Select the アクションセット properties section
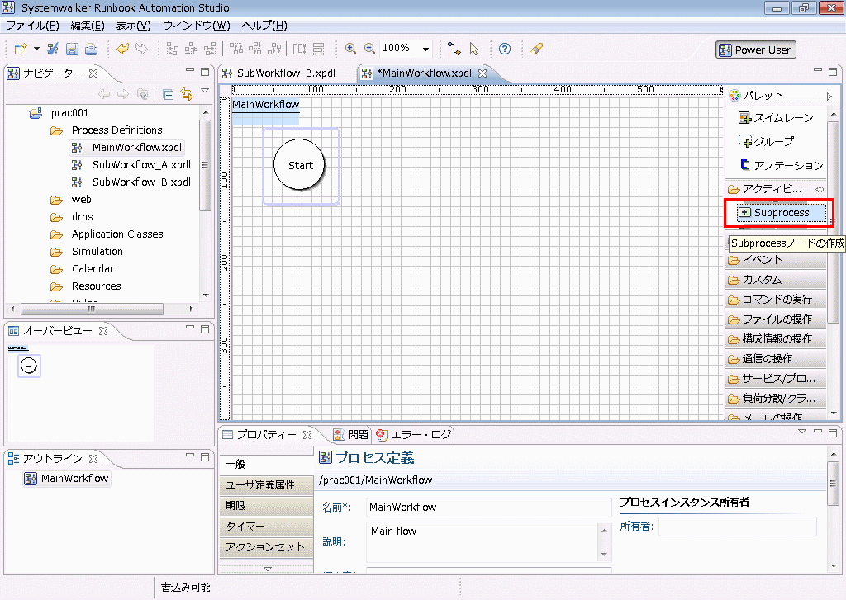 tap(267, 546)
